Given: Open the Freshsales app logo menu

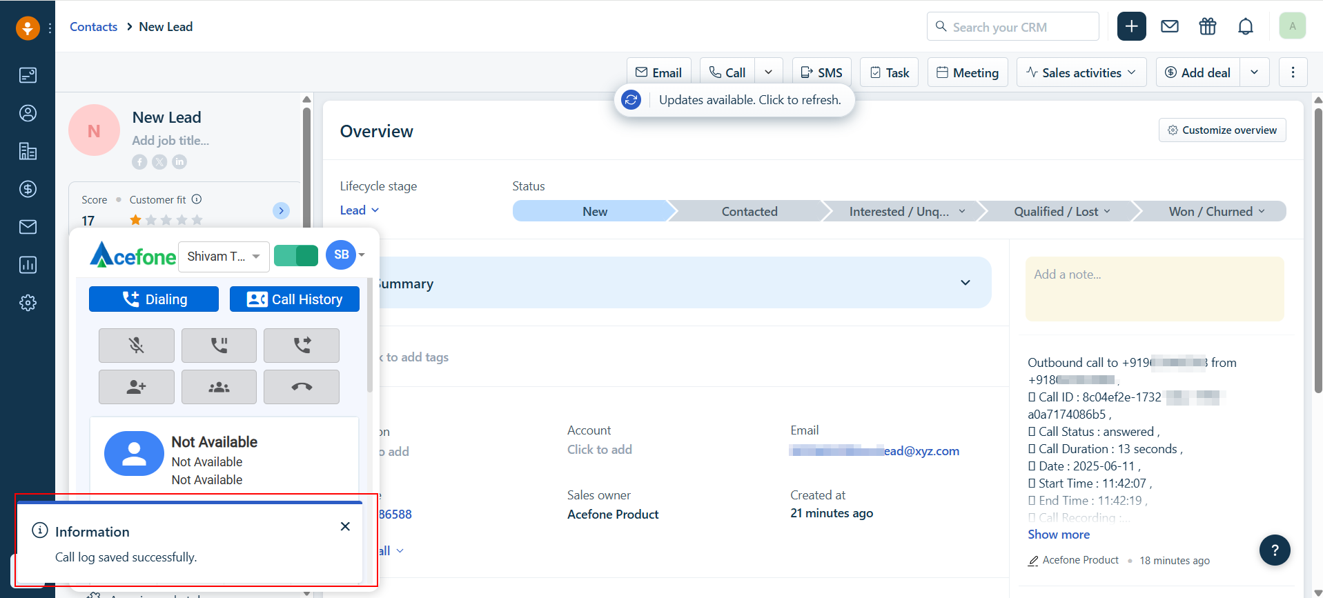Looking at the screenshot, I should point(28,28).
